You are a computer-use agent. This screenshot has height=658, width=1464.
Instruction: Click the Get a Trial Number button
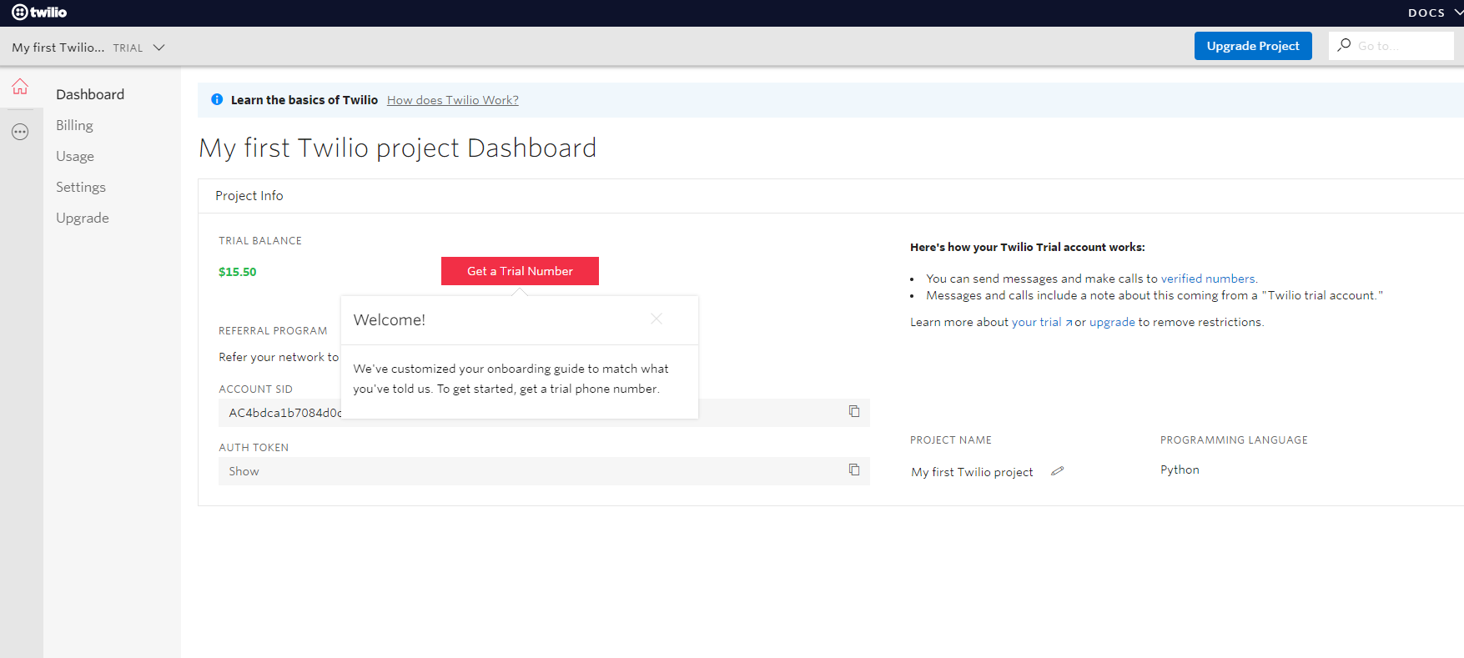pyautogui.click(x=520, y=271)
